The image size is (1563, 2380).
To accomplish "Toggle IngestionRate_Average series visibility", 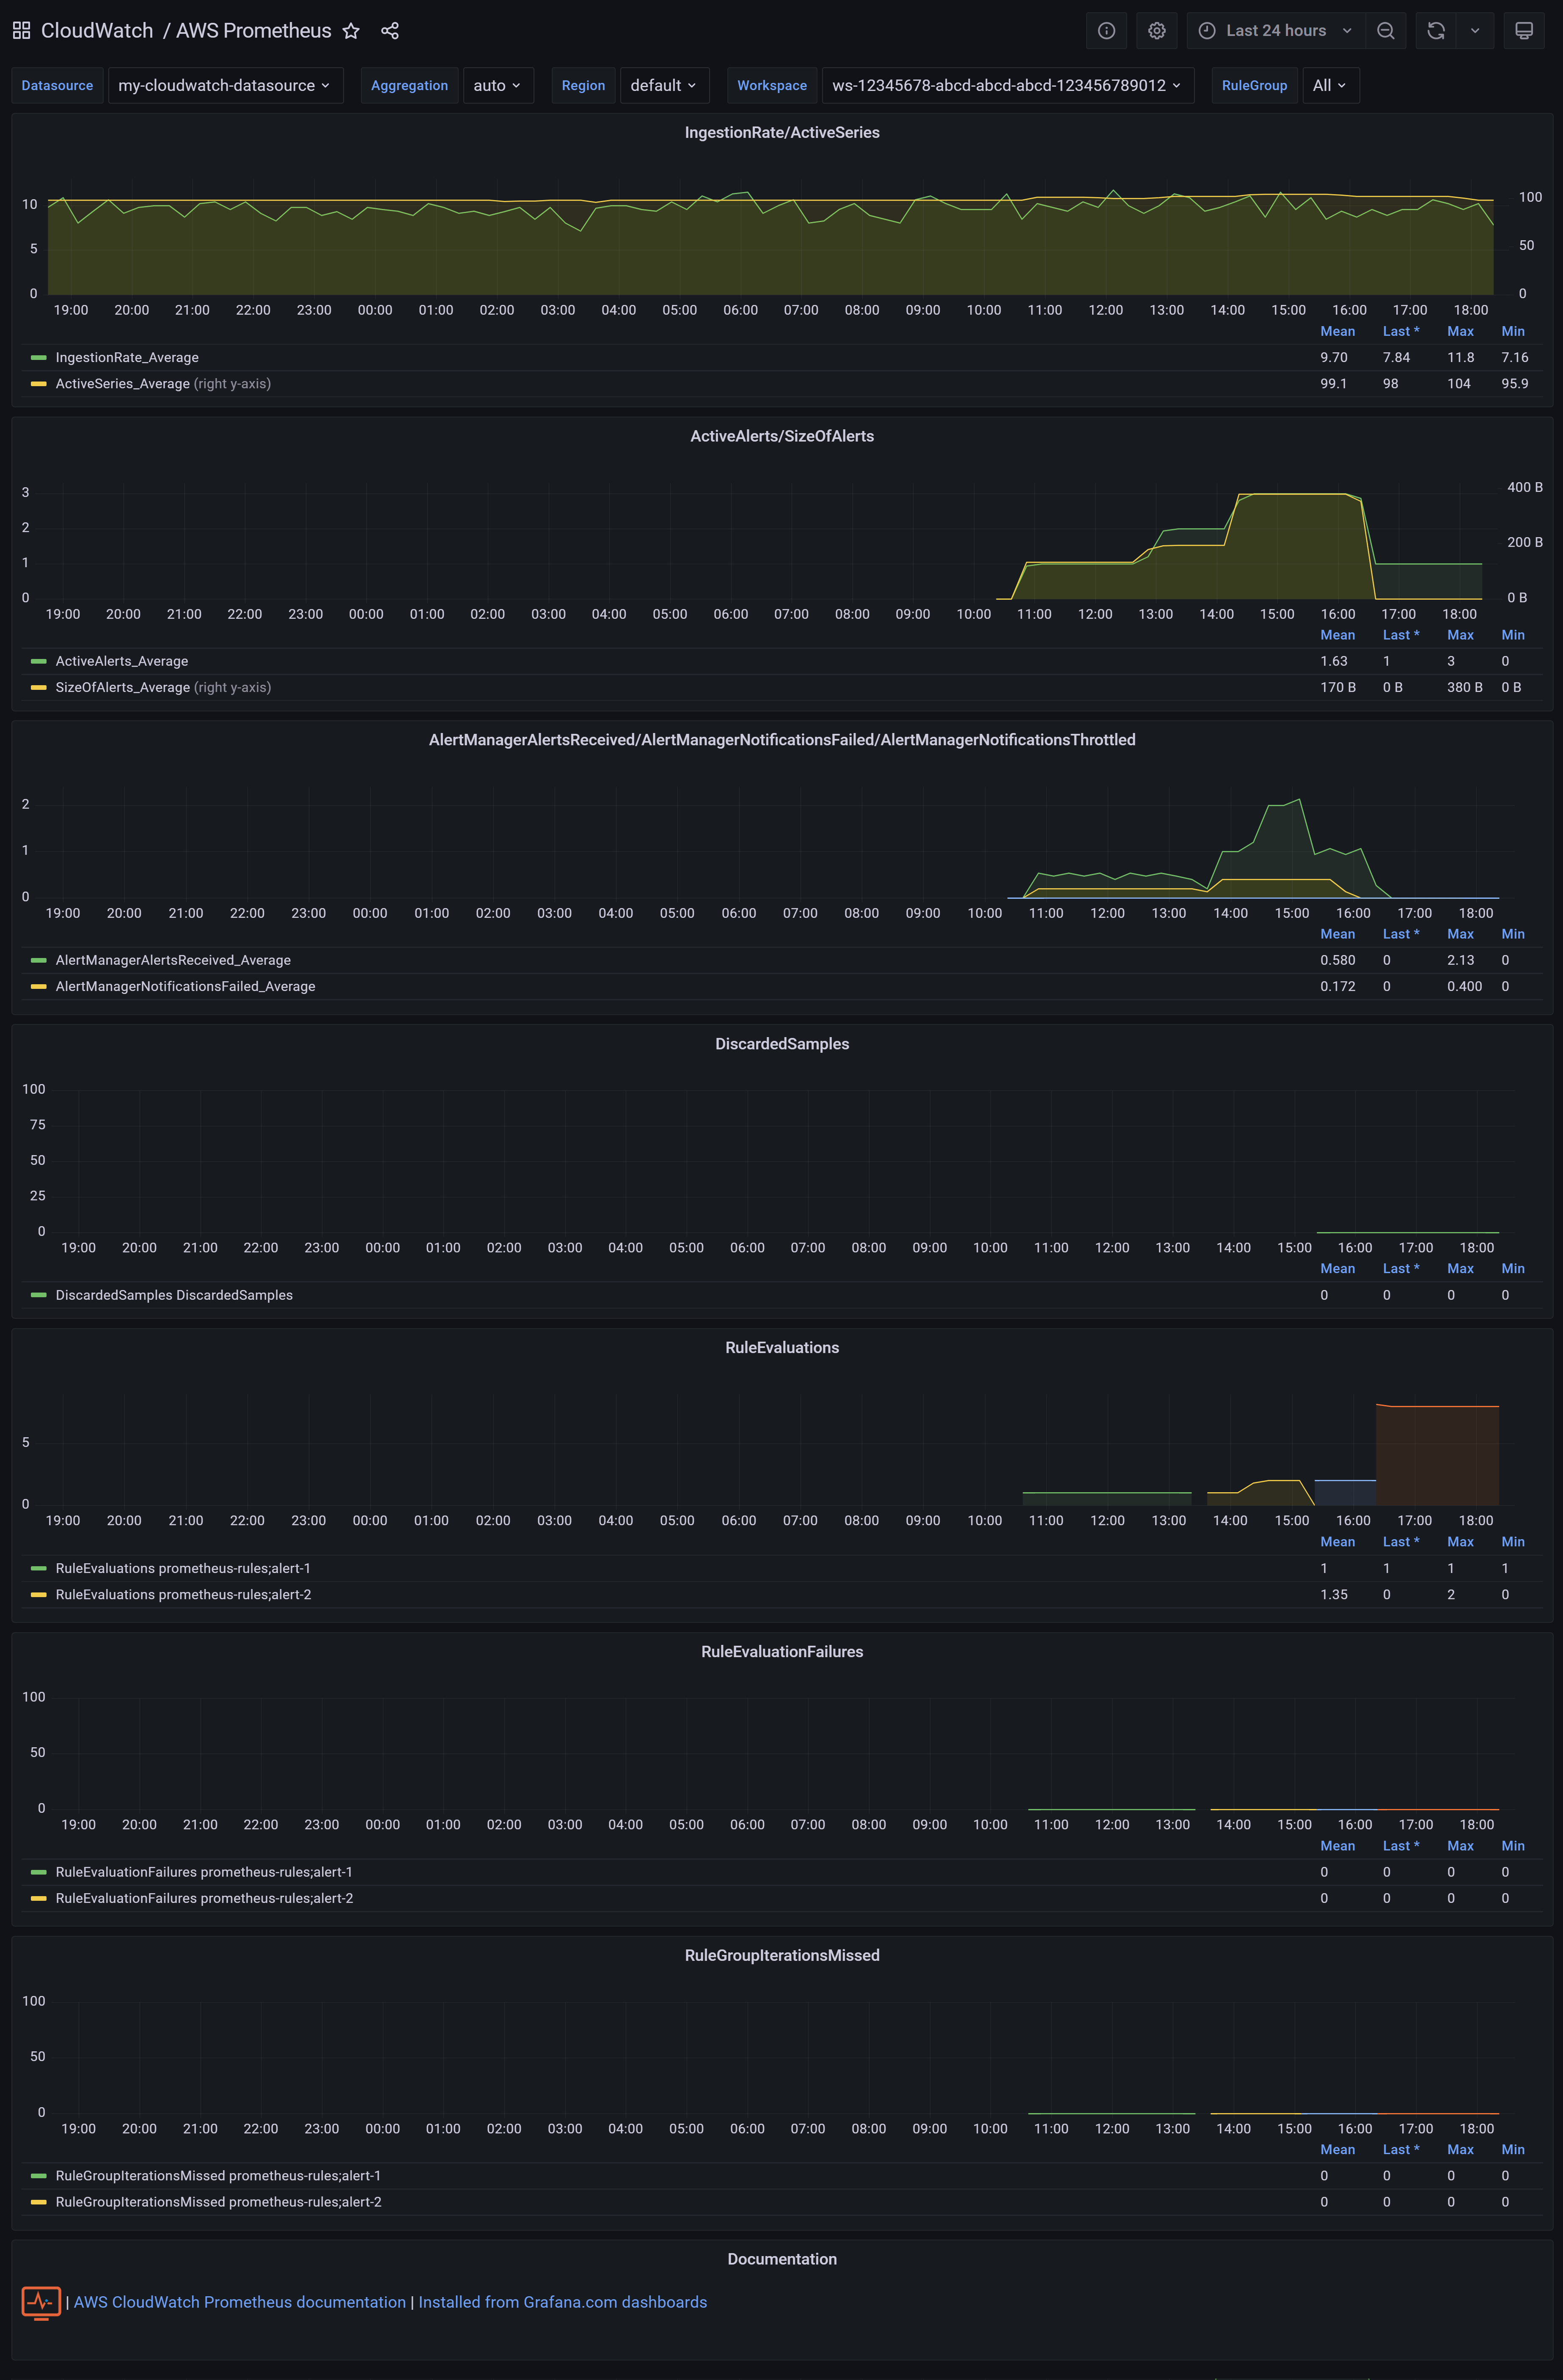I will (x=127, y=357).
